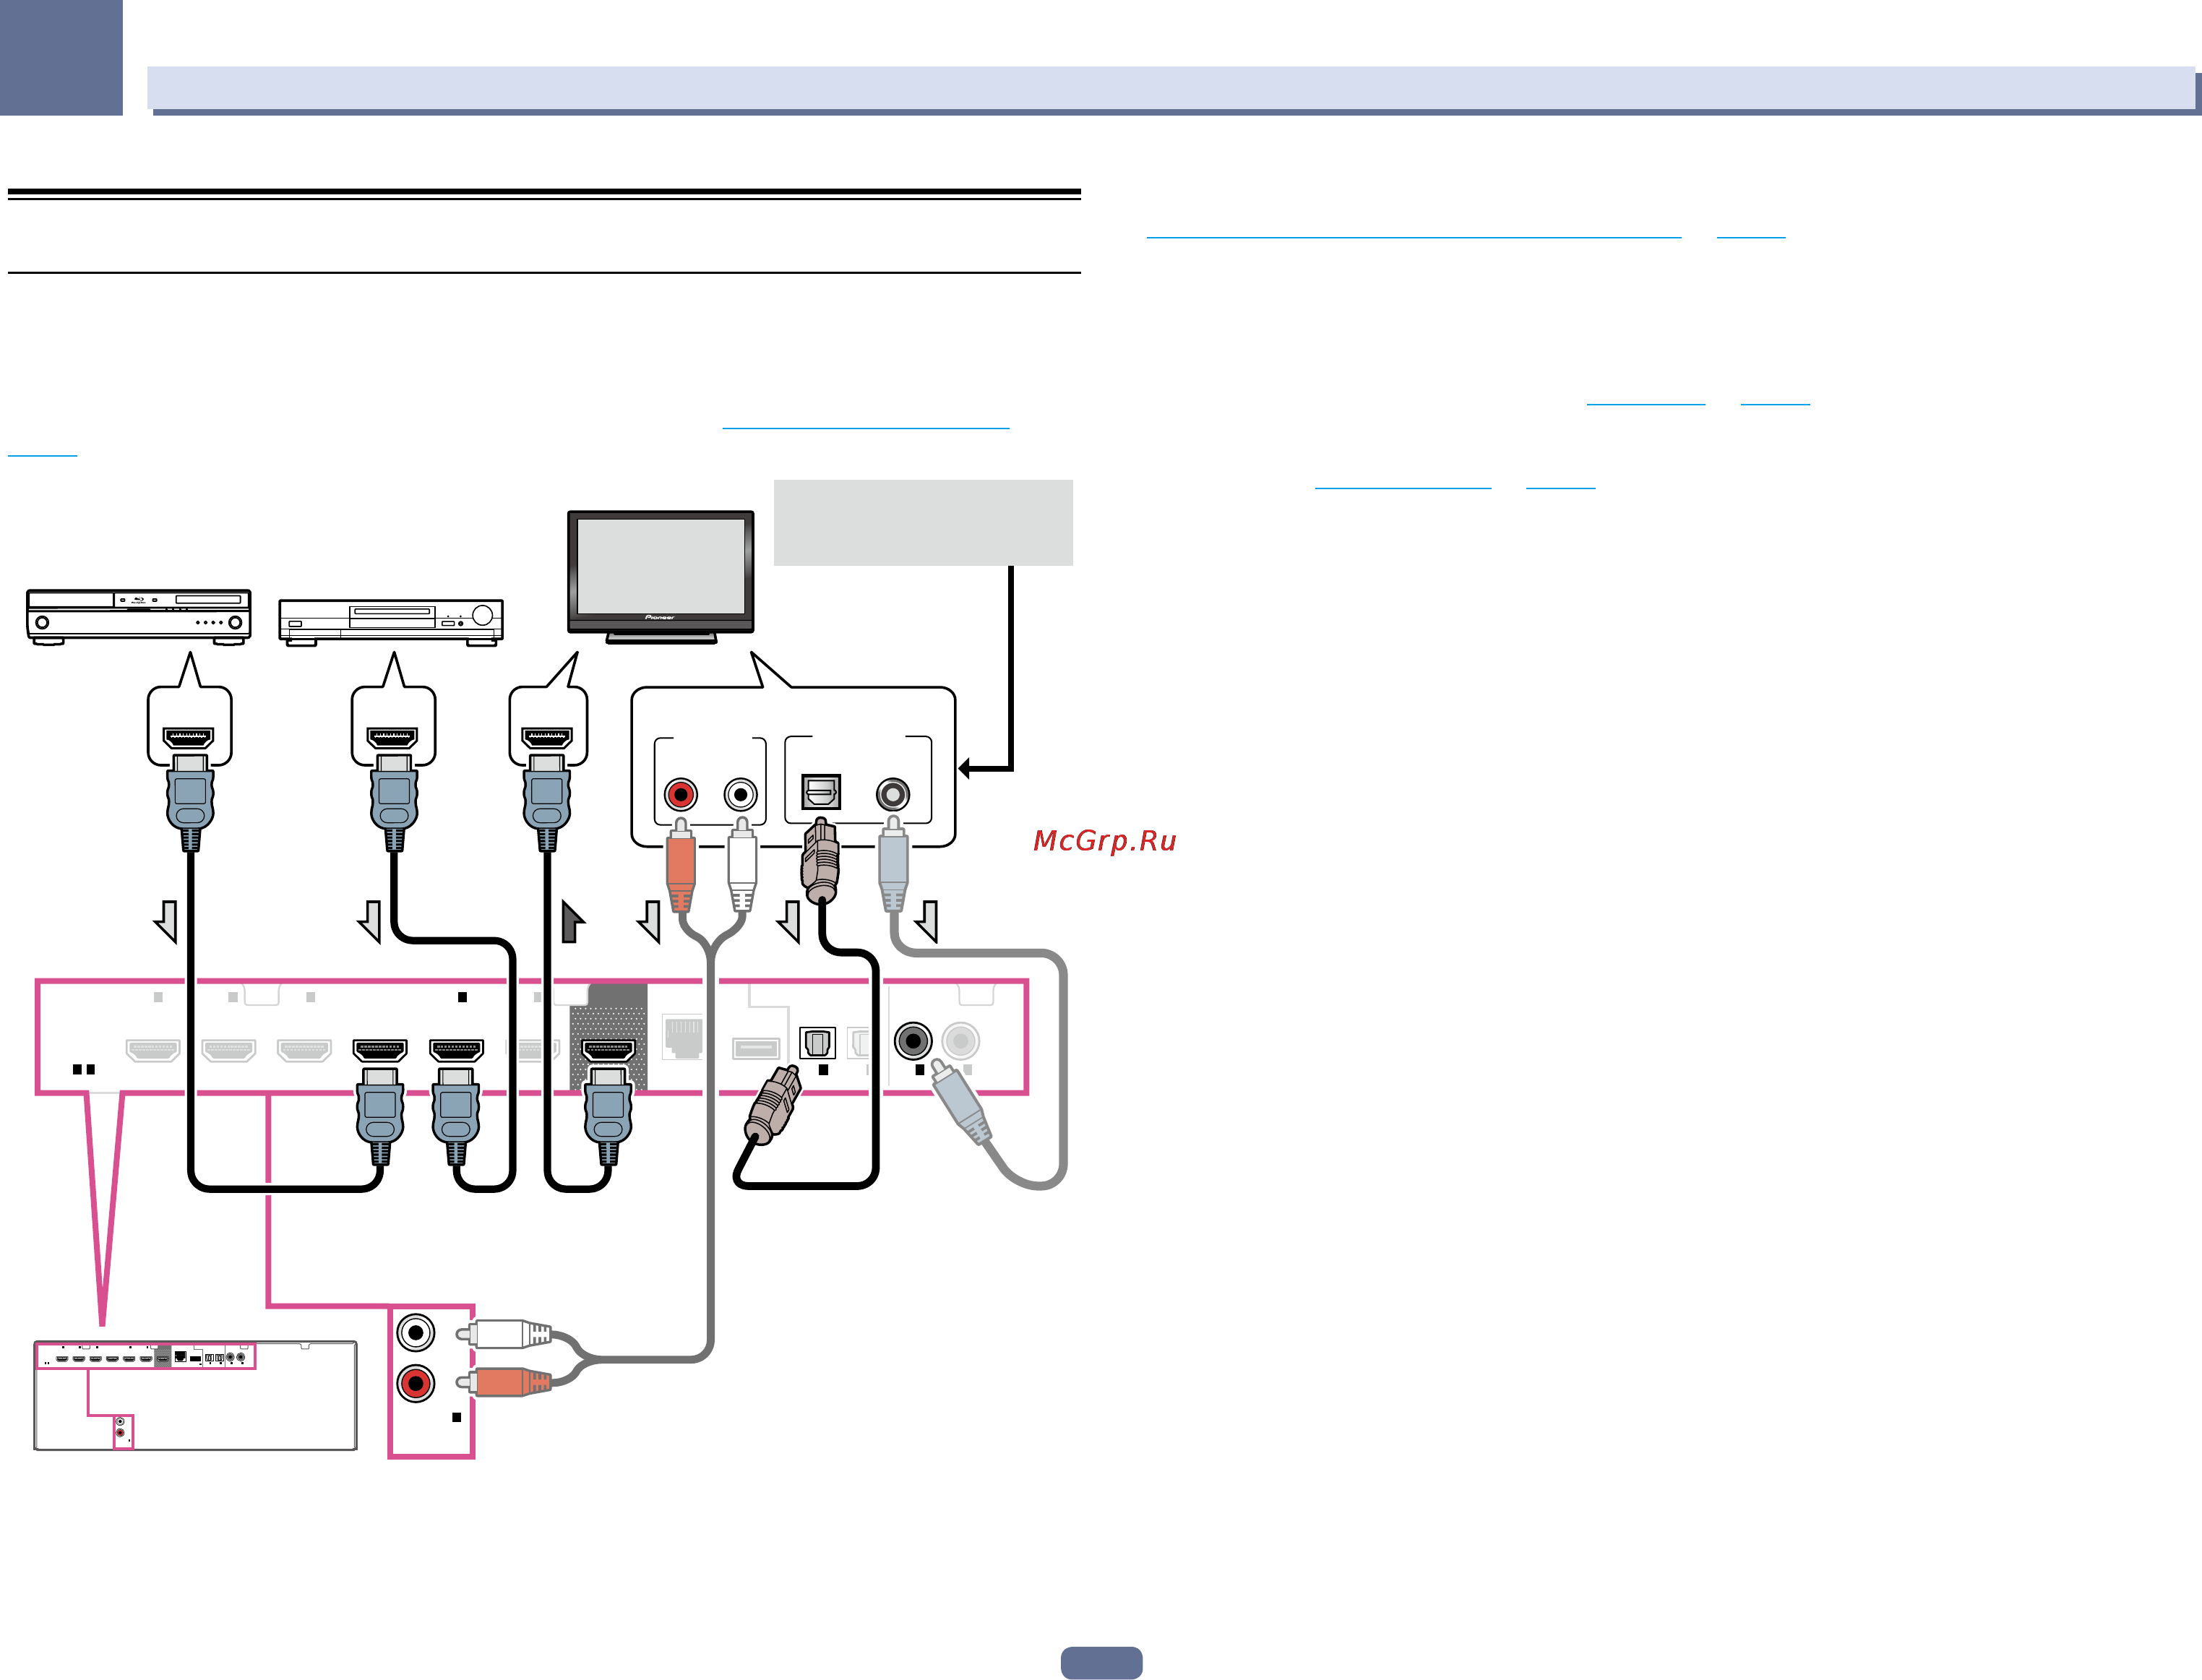Click HDMI port in the Blu-ray player callout

click(189, 738)
